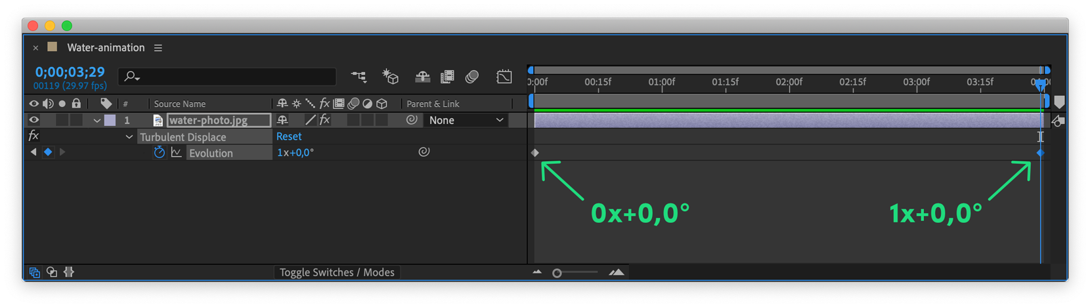Include Evolution in graph editor set

pyautogui.click(x=176, y=152)
